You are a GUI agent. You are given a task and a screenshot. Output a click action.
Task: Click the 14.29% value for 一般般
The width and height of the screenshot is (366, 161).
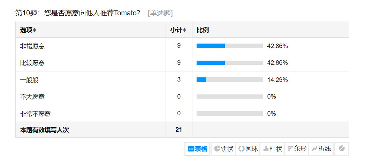(277, 80)
